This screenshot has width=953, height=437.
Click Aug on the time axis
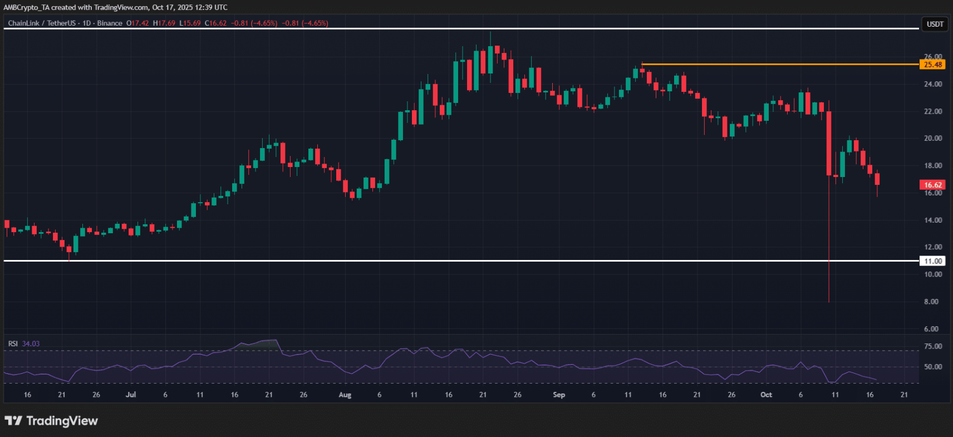pos(345,395)
